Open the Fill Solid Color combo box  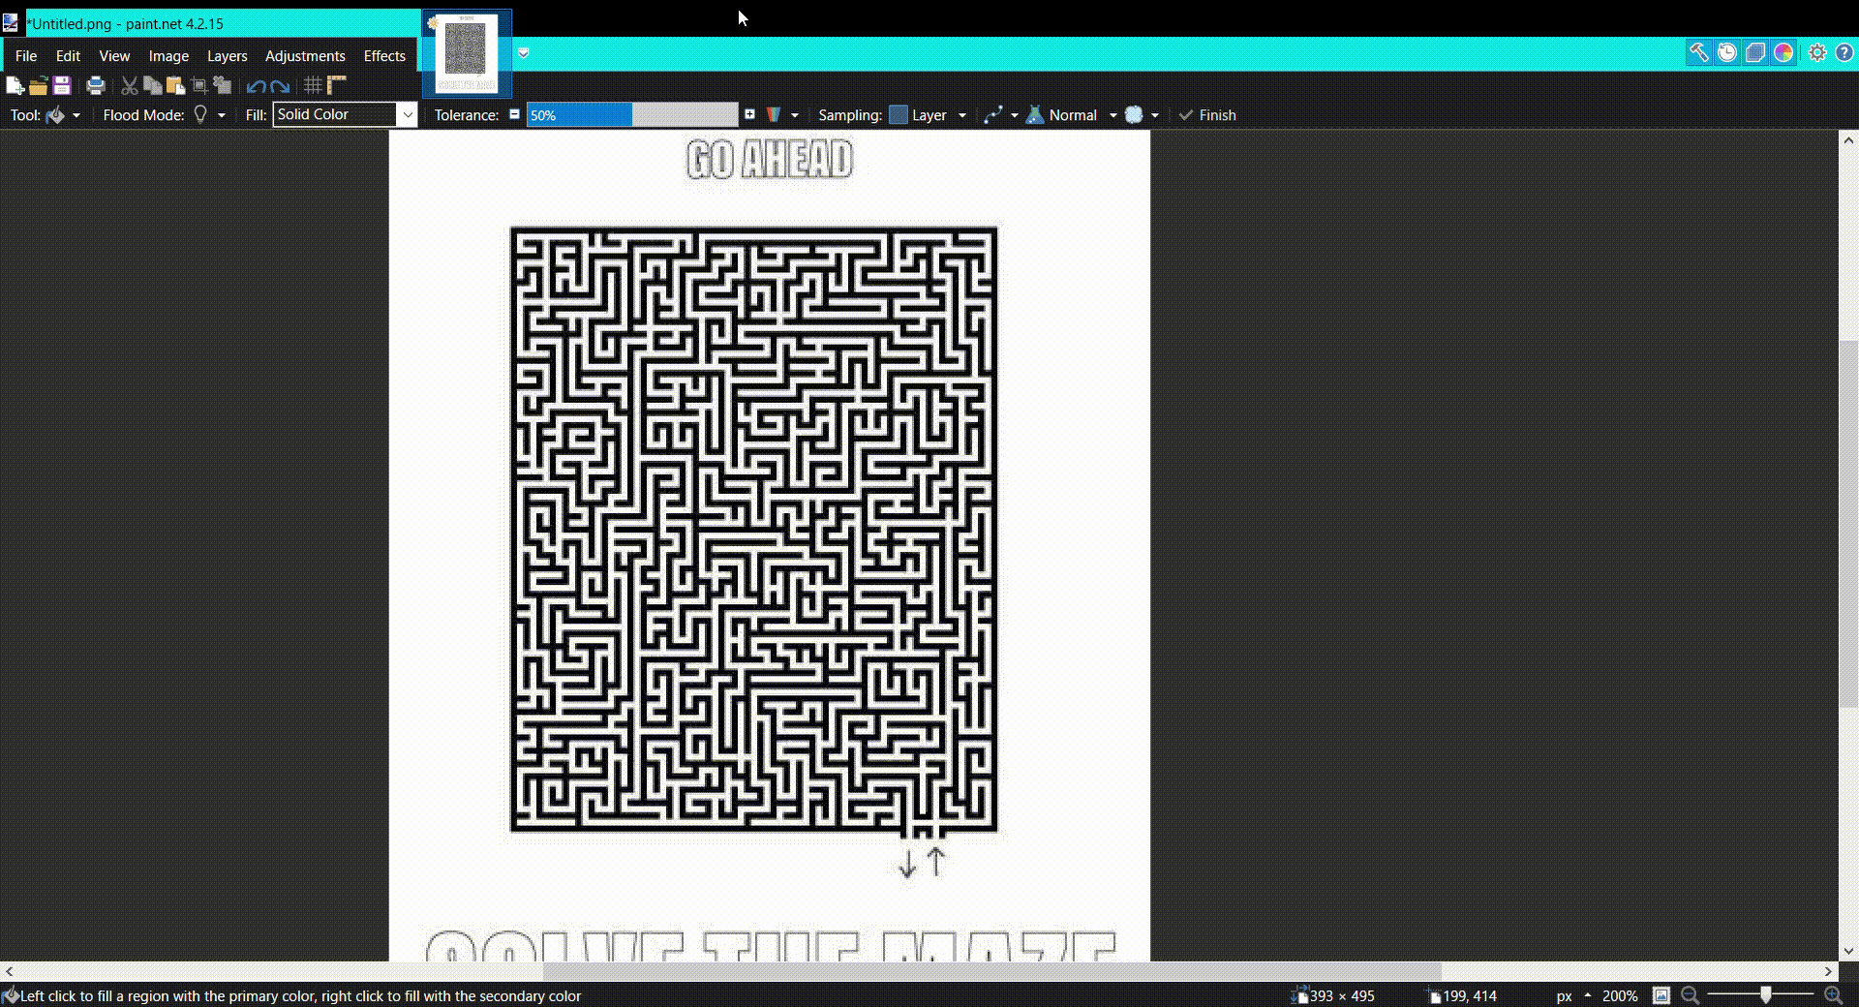[344, 114]
